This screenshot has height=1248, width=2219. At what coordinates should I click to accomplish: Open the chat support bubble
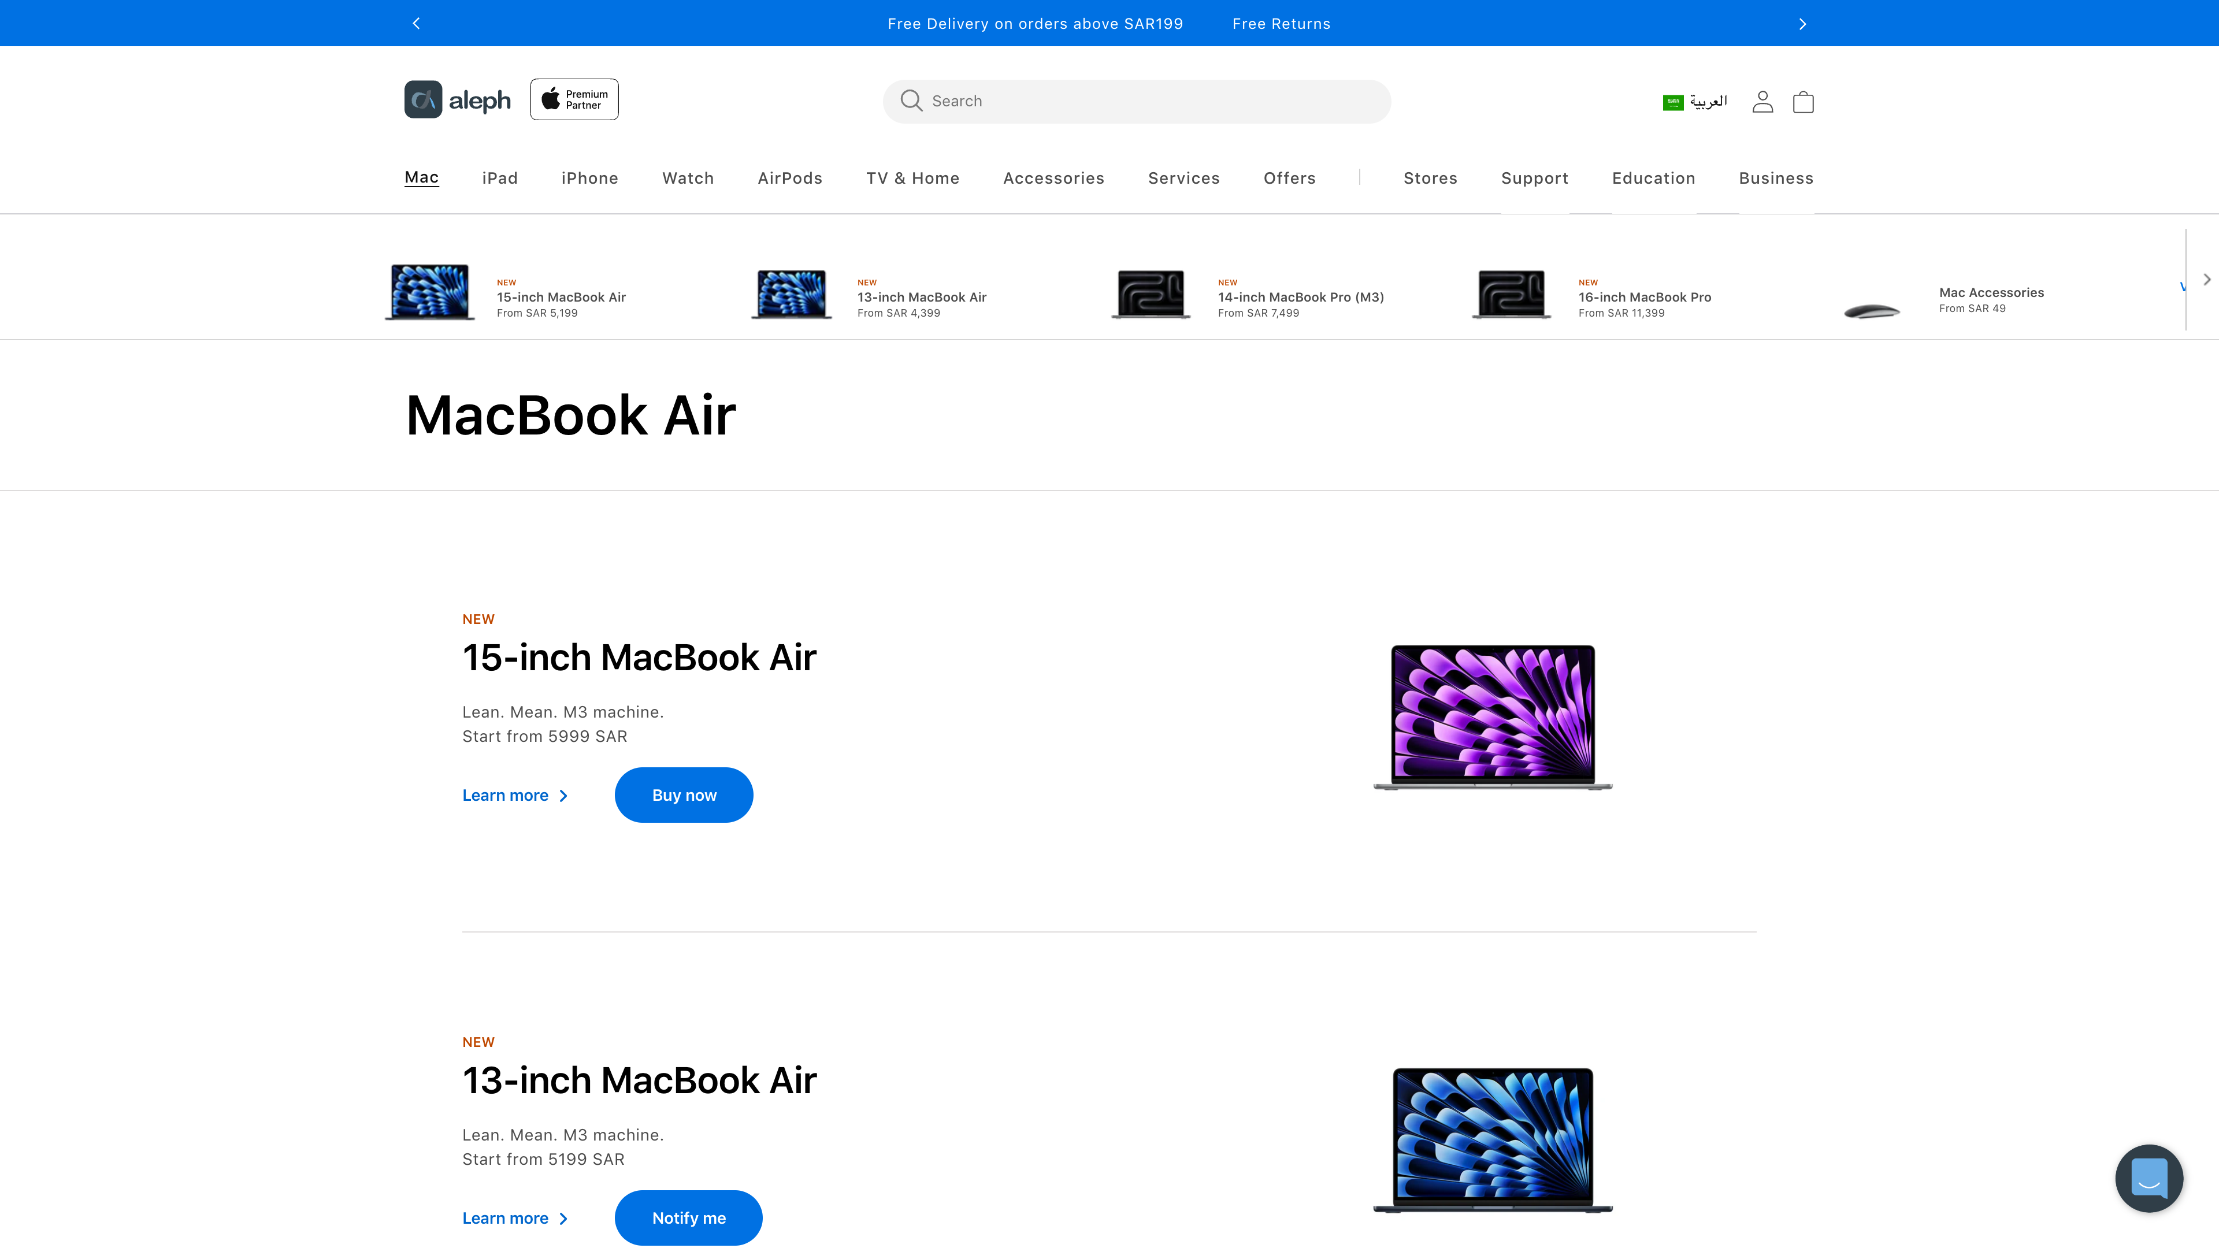point(2149,1178)
